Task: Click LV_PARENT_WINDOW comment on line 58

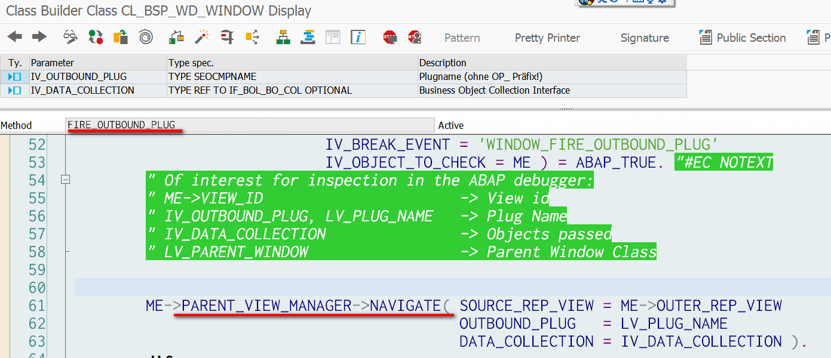Action: click(236, 252)
